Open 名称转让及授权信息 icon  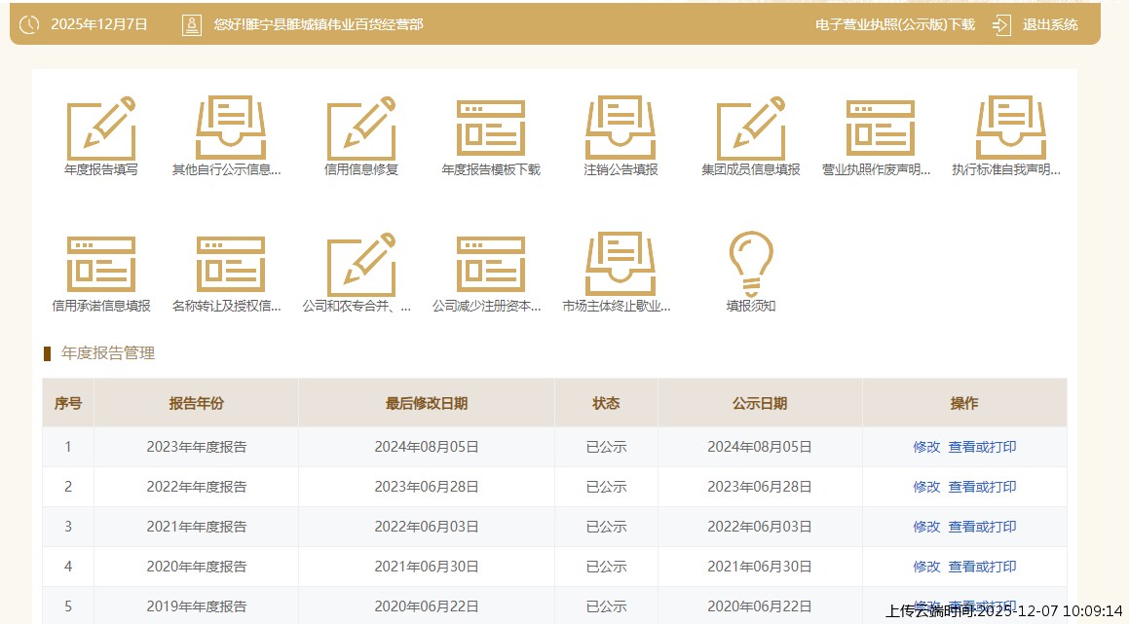pos(230,266)
